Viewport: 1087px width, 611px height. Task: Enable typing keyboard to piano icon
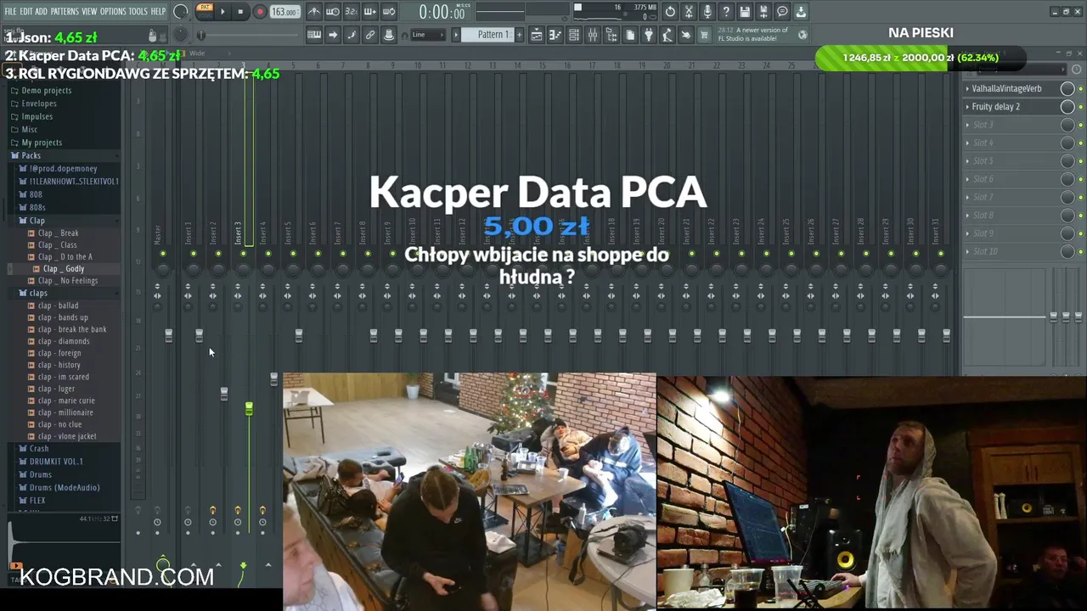tap(314, 35)
